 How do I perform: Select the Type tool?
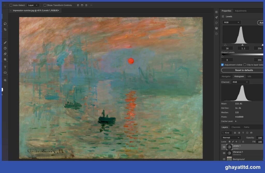click(x=5, y=67)
